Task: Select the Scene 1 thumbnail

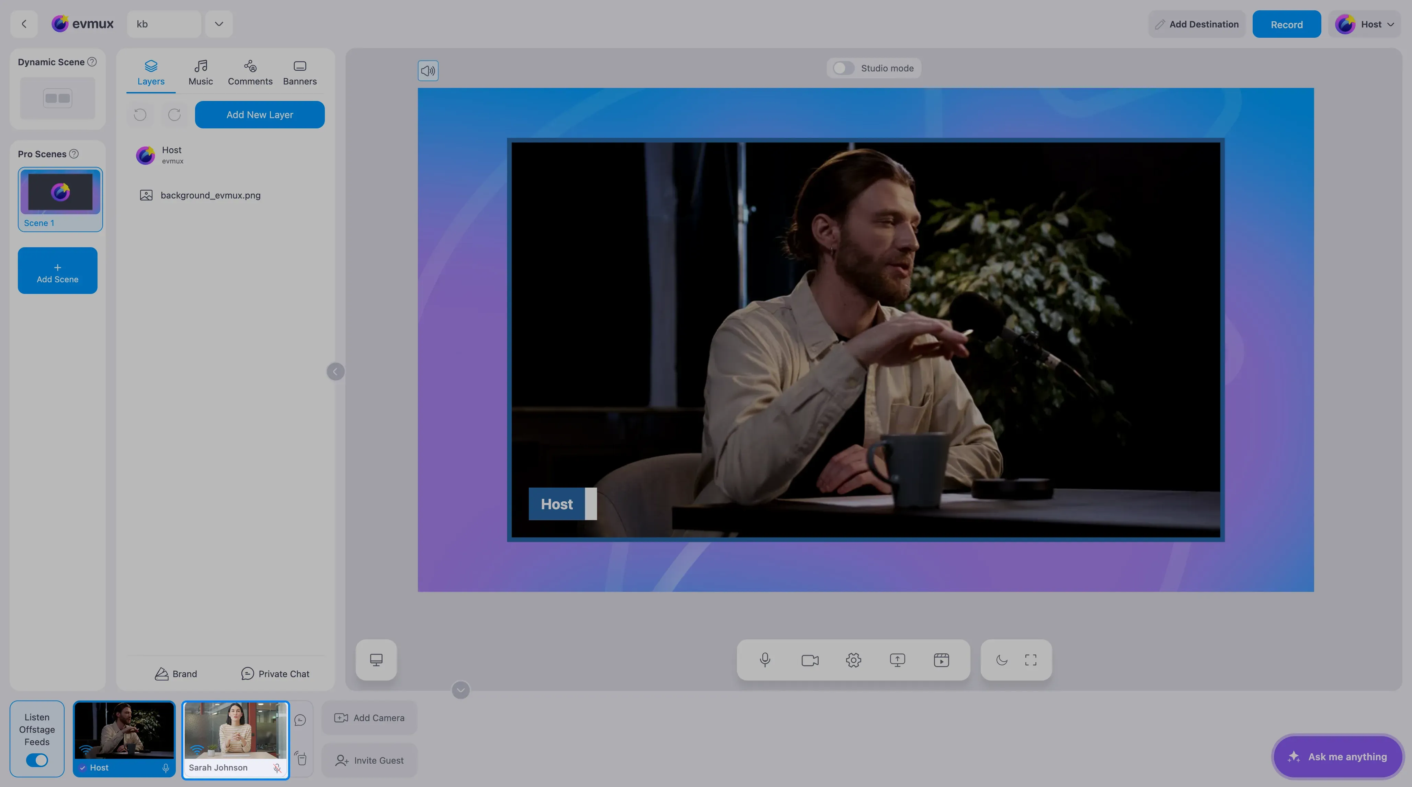Action: [60, 199]
